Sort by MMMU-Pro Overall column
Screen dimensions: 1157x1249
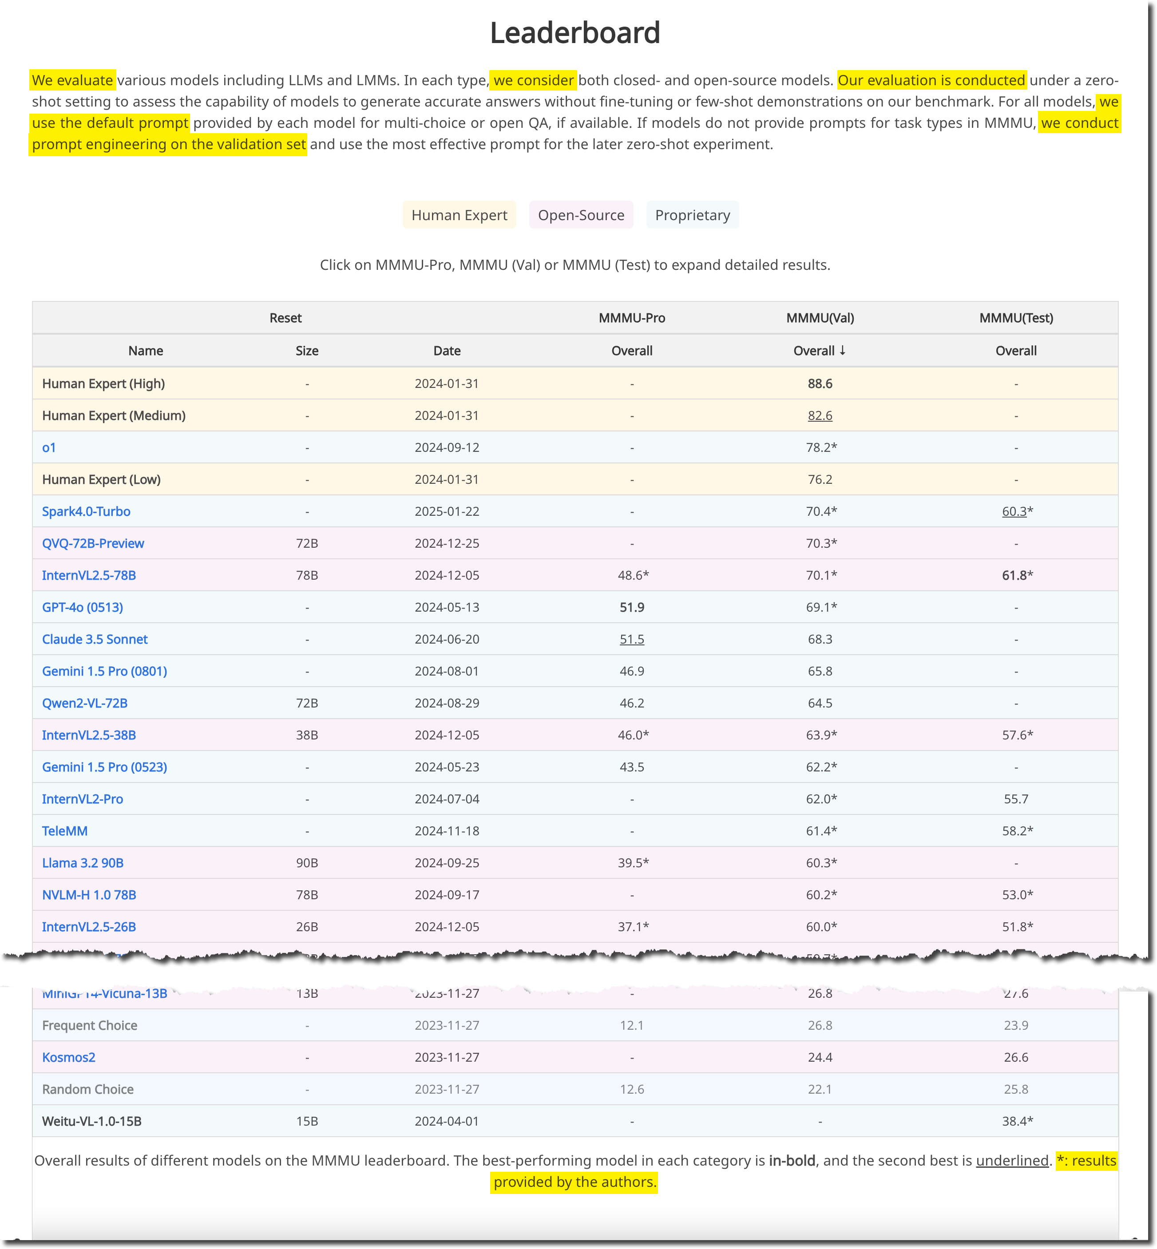(x=631, y=351)
